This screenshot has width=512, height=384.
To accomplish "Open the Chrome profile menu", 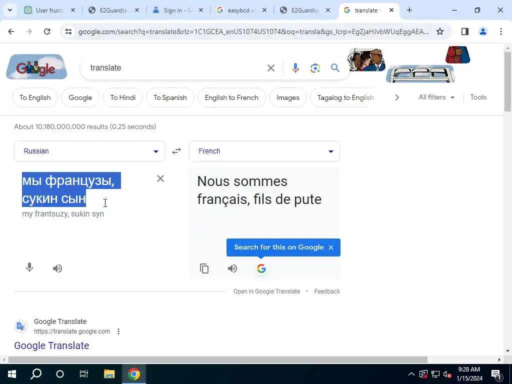I will coord(483,31).
